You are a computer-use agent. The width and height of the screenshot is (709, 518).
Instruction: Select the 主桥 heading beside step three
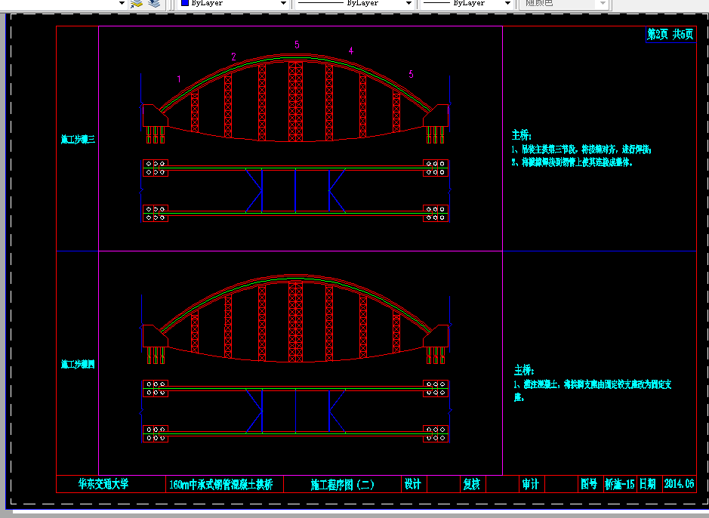click(521, 134)
